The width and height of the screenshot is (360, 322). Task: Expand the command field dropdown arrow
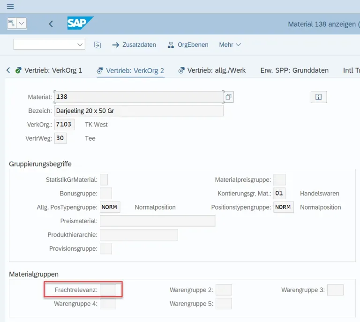click(79, 45)
